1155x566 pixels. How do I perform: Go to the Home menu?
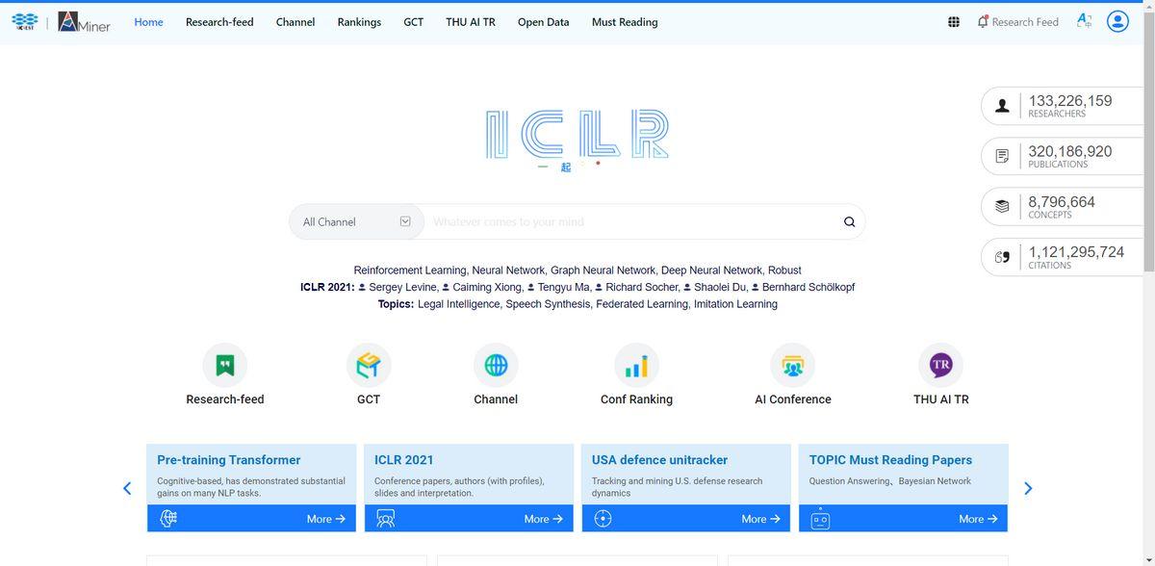click(x=148, y=22)
